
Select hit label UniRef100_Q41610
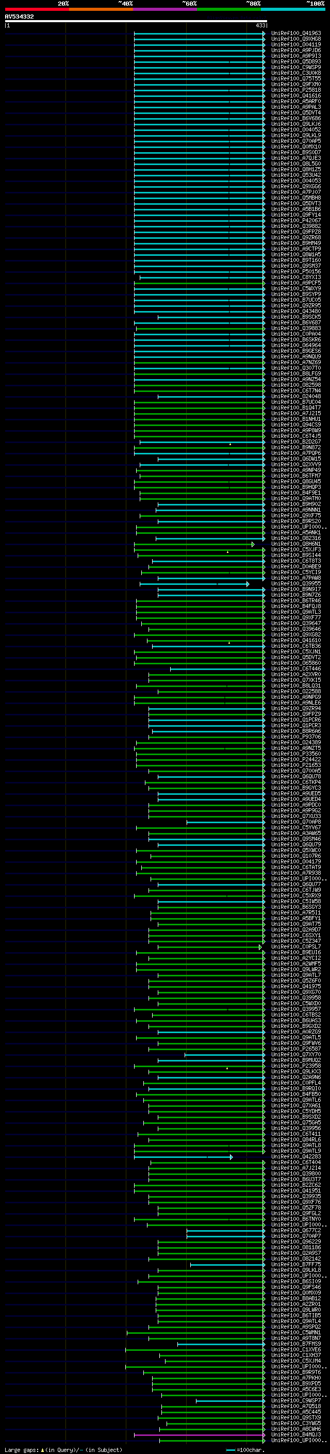tap(296, 640)
